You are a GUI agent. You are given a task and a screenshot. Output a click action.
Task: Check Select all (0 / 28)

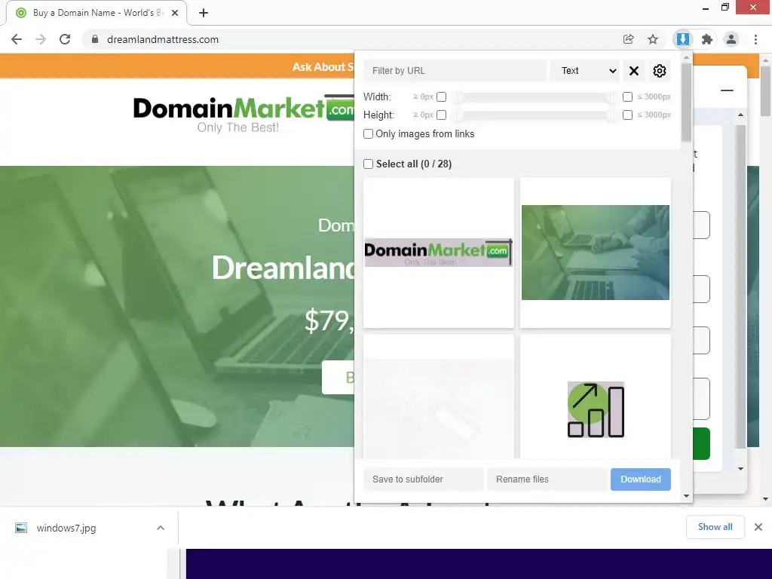point(368,164)
